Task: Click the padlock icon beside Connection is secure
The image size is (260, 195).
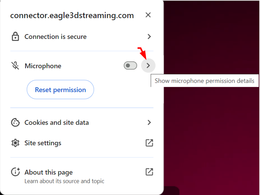Action: coord(15,36)
